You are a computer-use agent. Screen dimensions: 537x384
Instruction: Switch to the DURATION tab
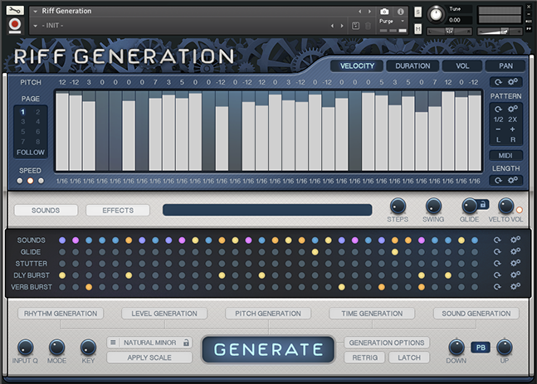point(413,66)
